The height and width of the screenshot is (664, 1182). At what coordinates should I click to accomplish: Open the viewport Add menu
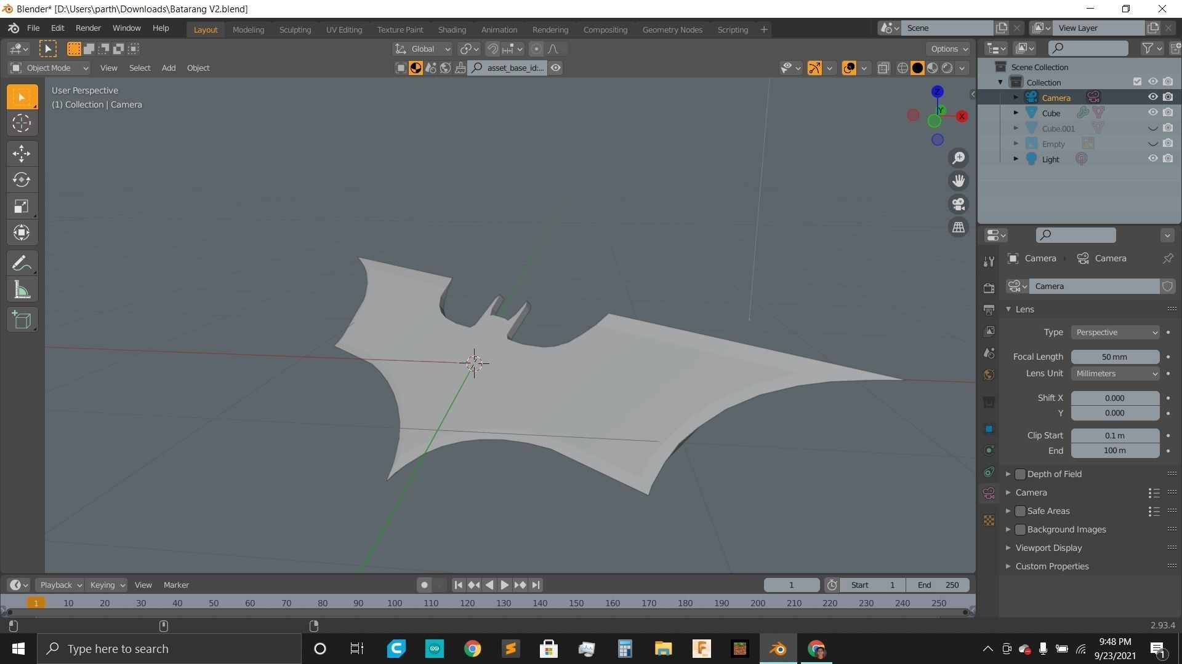(x=168, y=68)
